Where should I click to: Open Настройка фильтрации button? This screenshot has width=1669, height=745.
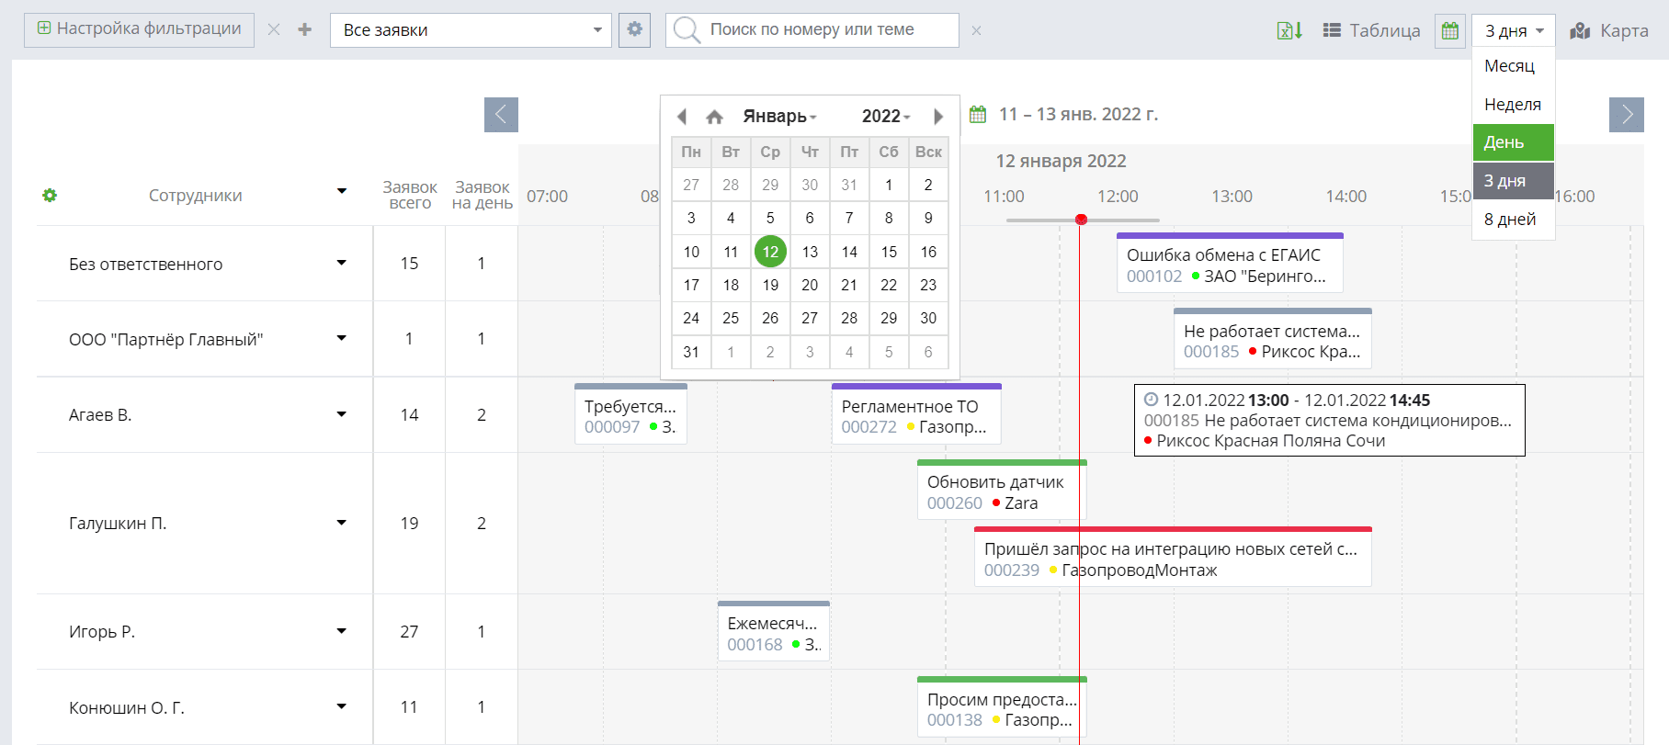(x=139, y=29)
